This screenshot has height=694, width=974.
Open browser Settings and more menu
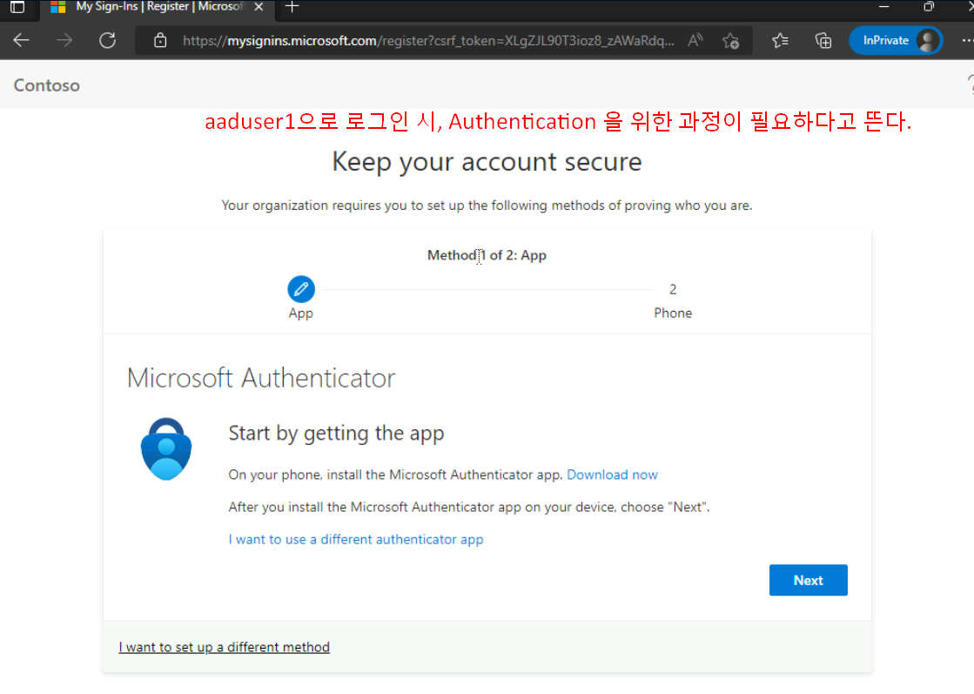click(966, 40)
